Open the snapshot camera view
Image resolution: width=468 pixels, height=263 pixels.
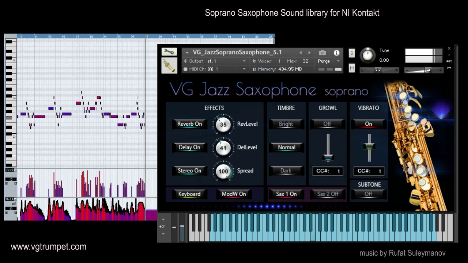click(x=322, y=53)
